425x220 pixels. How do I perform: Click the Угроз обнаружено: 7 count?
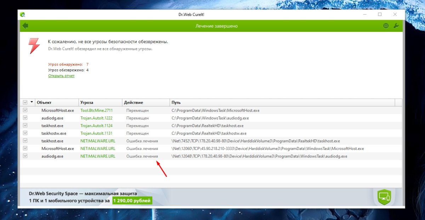pos(68,64)
